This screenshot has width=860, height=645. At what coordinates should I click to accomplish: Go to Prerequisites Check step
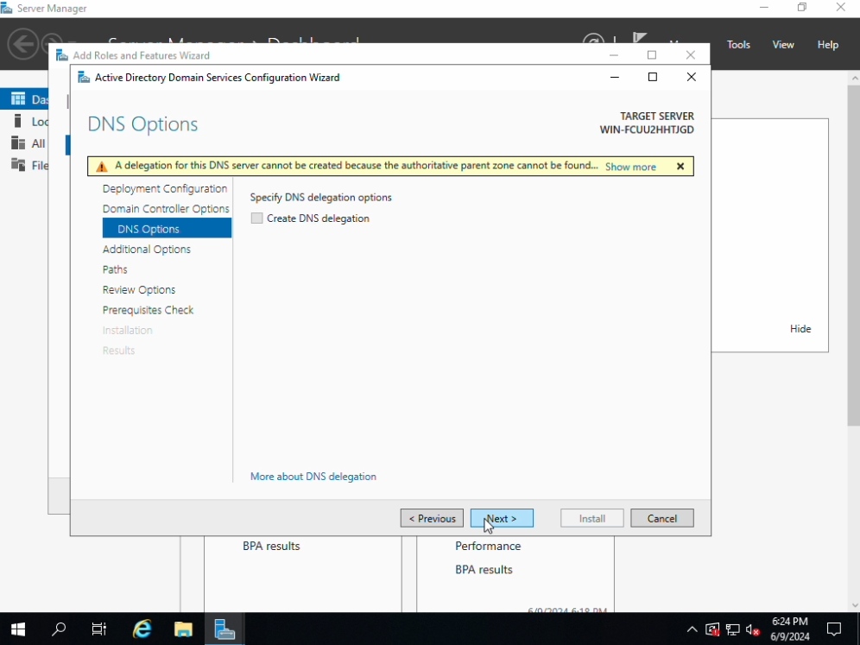(149, 311)
